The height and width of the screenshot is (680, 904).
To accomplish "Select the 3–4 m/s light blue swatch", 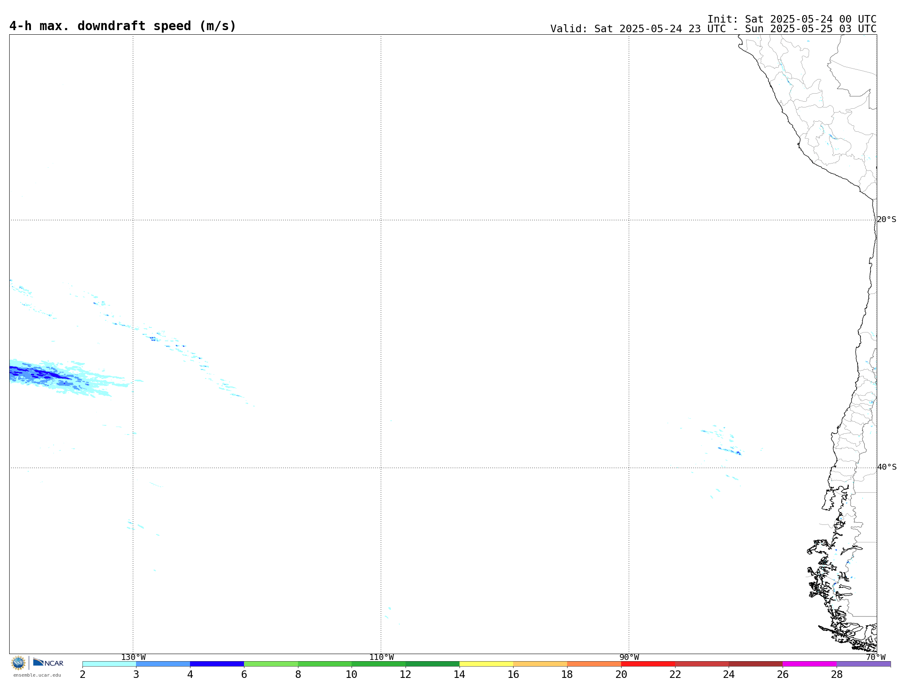I will click(163, 664).
